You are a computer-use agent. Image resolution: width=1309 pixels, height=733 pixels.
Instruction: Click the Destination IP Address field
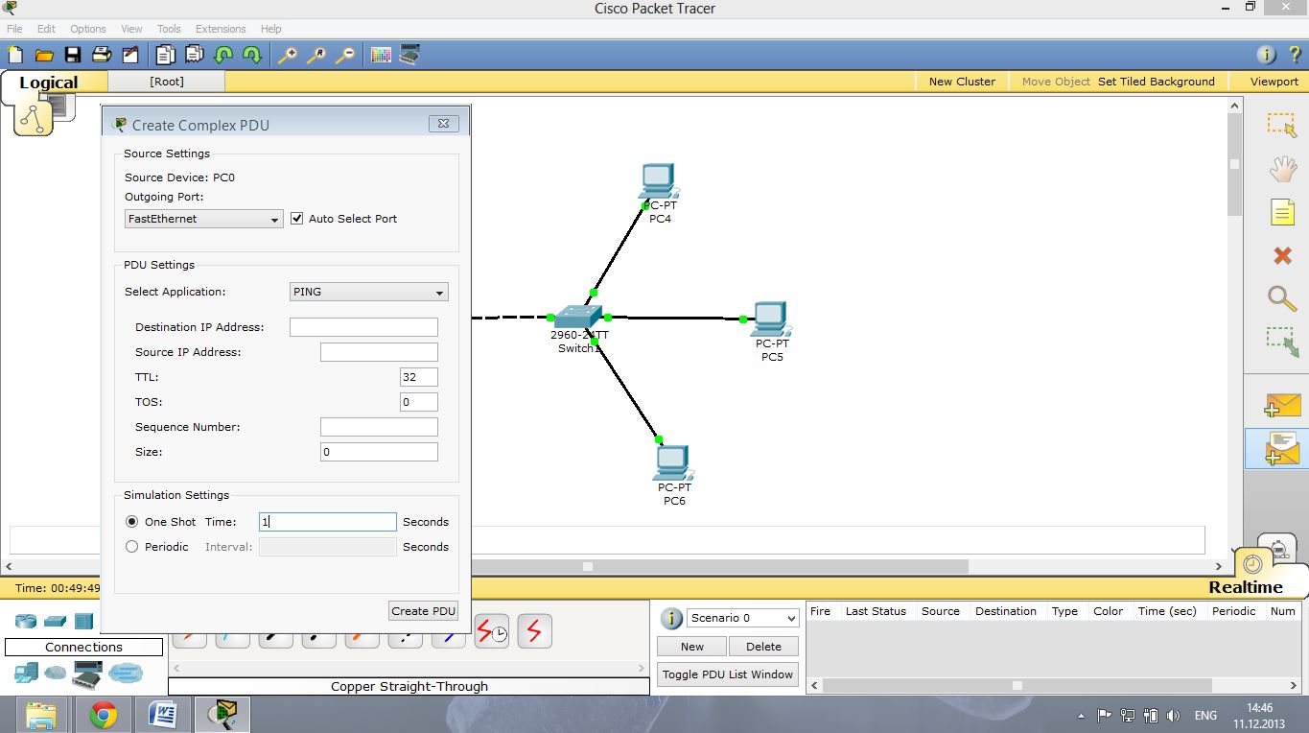(363, 327)
